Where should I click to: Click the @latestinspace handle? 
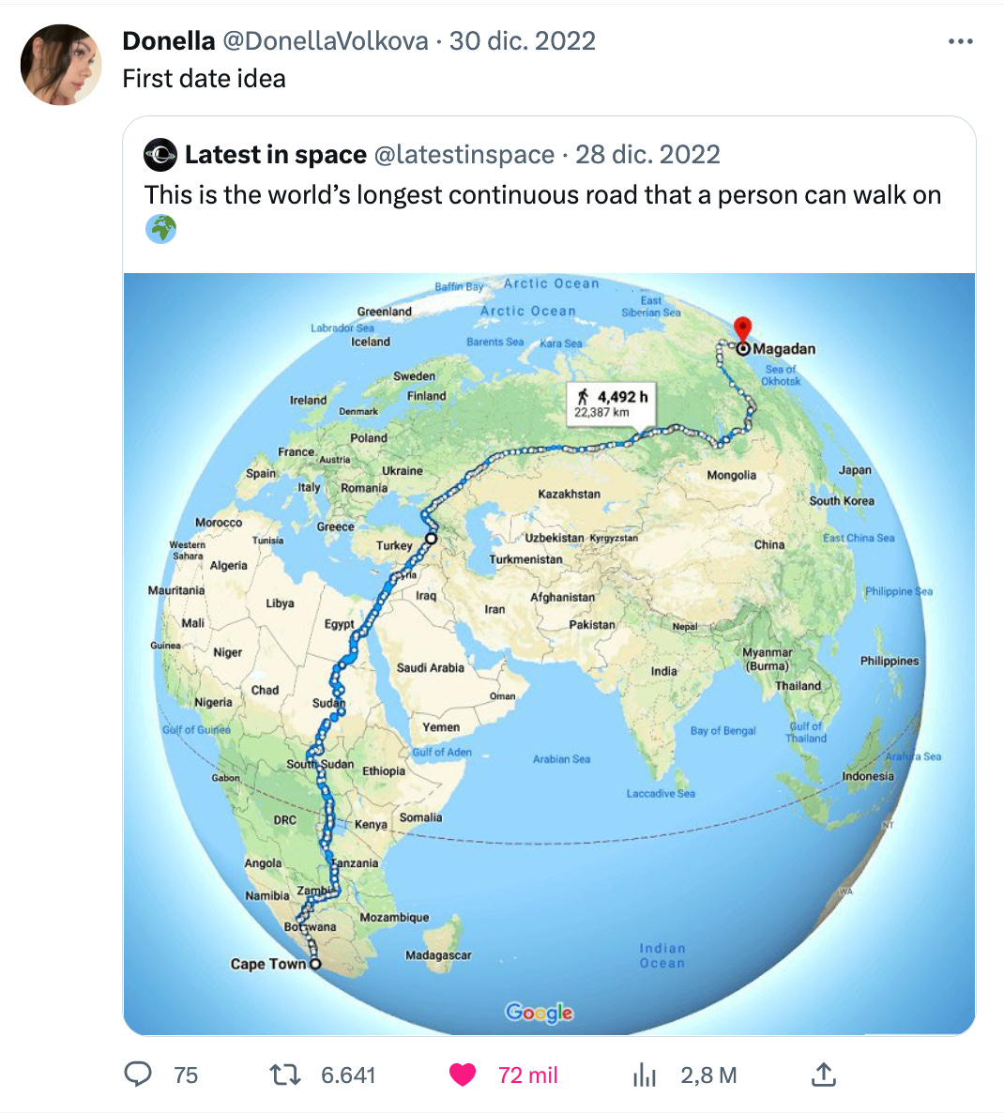tap(464, 155)
